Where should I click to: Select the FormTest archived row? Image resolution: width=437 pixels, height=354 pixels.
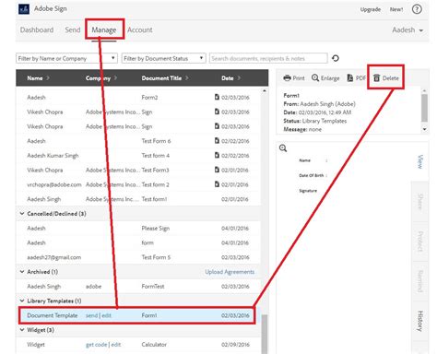(138, 287)
